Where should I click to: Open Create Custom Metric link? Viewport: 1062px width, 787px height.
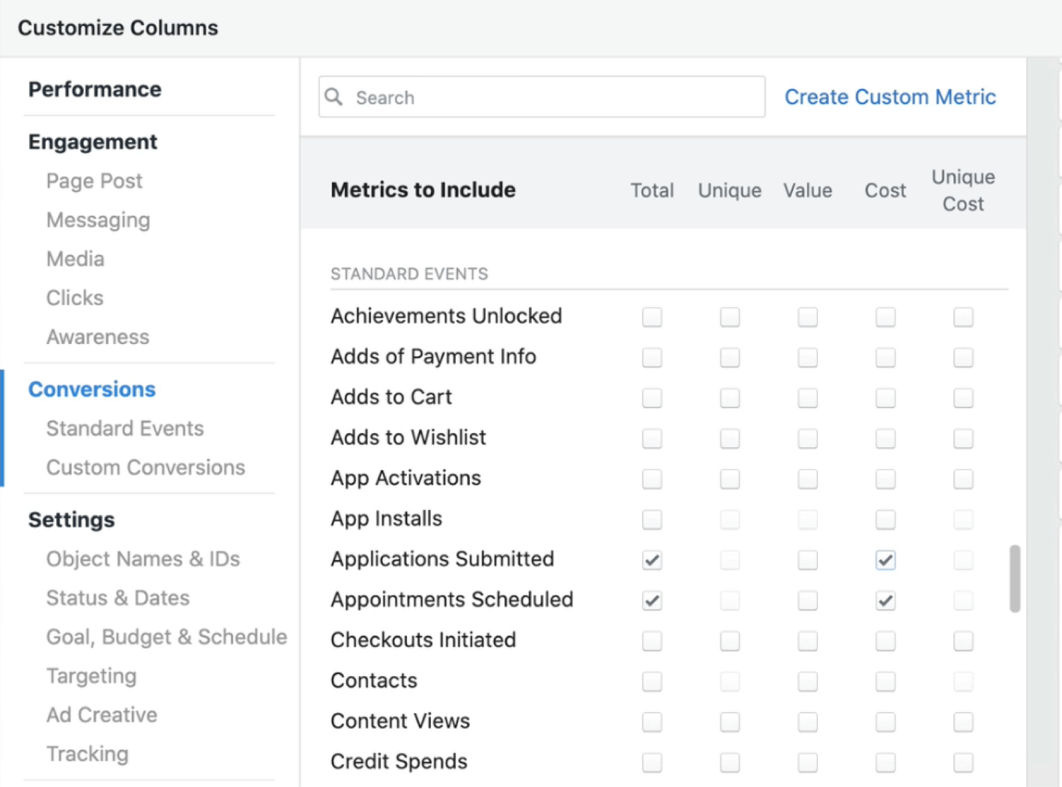[x=889, y=97]
